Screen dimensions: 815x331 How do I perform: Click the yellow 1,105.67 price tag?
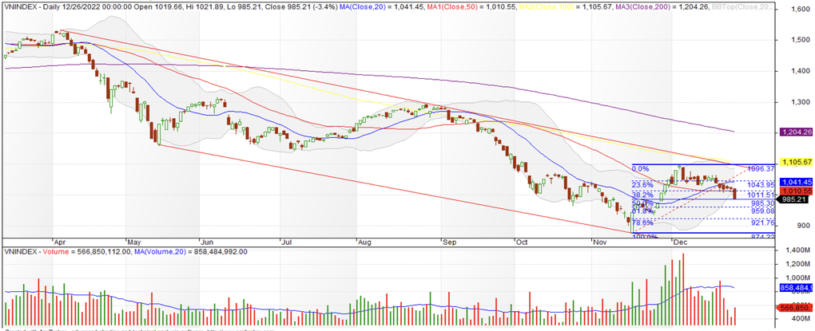(x=797, y=163)
